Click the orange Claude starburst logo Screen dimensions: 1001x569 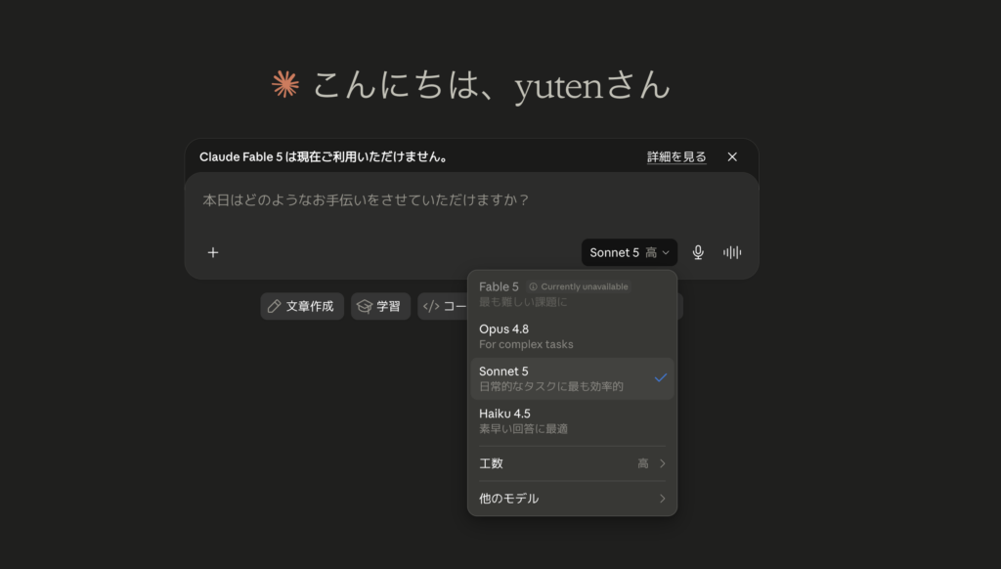[x=284, y=84]
